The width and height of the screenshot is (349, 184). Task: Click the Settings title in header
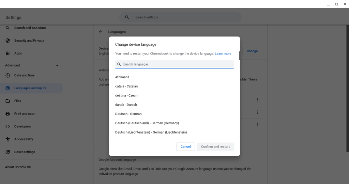coord(13,18)
